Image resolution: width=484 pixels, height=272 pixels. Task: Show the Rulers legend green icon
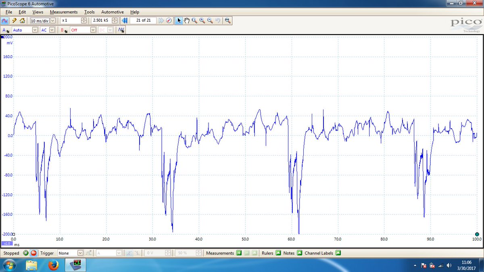(277, 253)
